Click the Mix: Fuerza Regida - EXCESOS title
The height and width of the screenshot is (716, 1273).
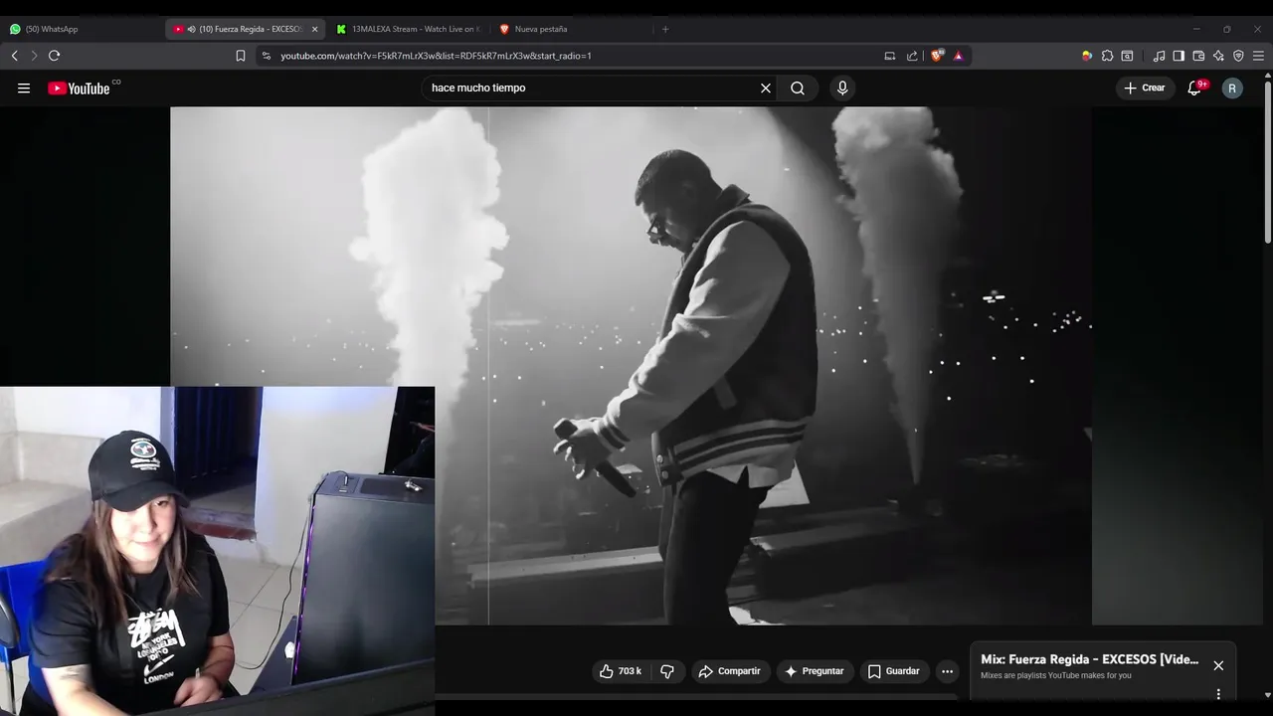[x=1089, y=659]
